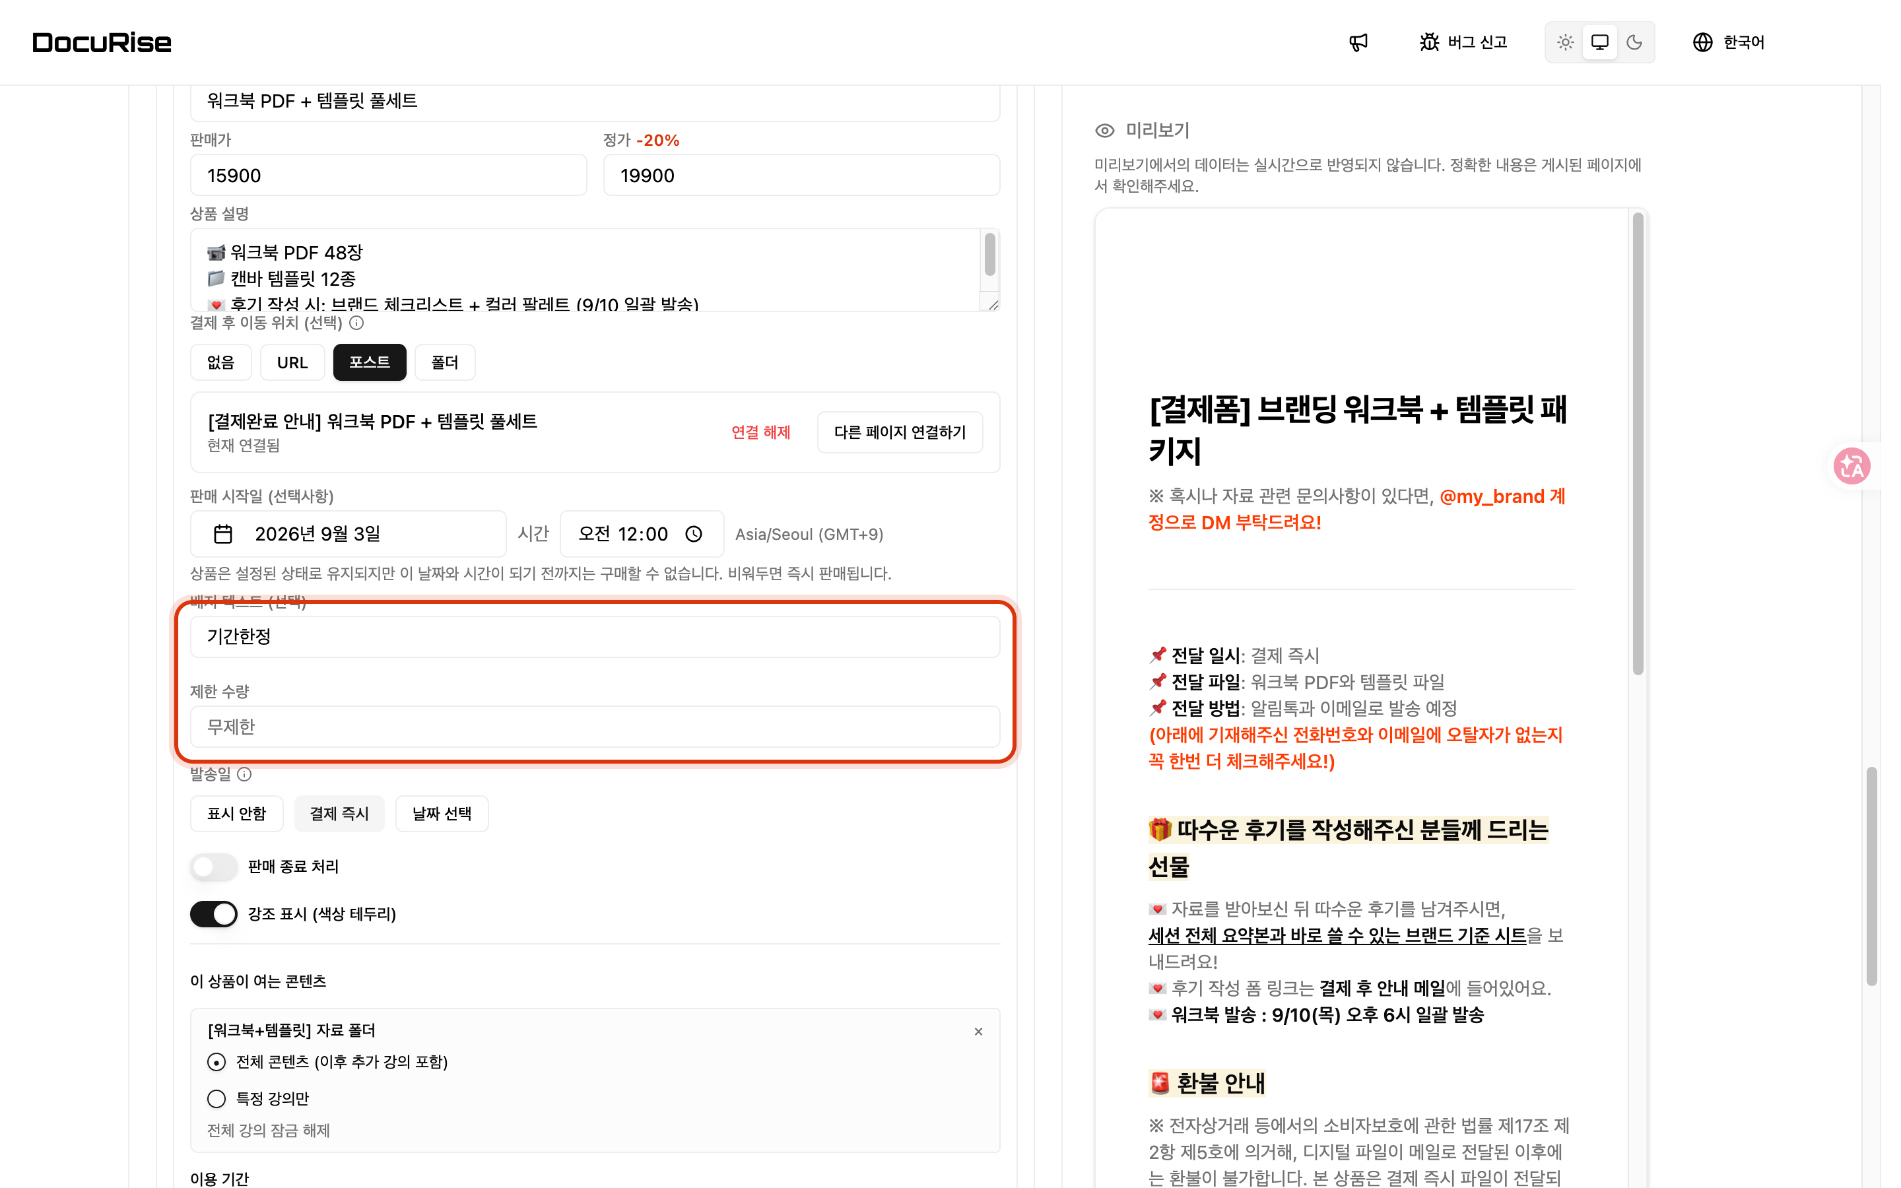Toggle 강조 표시 (색상 테두리) switch
1901x1188 pixels.
click(x=214, y=914)
